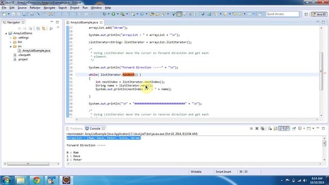Maximize the Console panel
The image size is (329, 185).
coord(323,128)
